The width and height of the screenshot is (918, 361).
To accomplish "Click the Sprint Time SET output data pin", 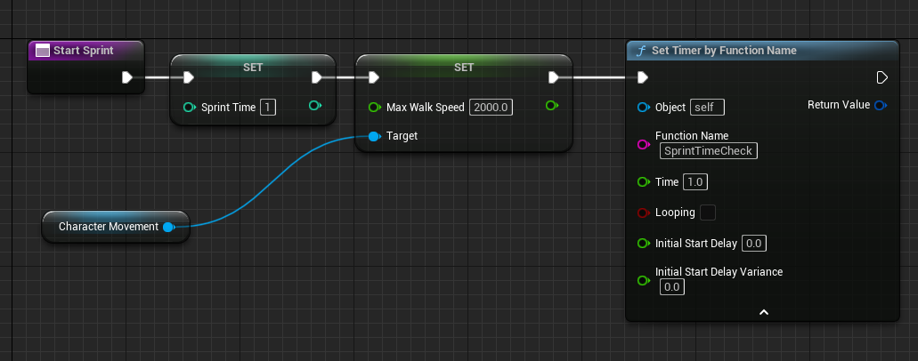I will [x=315, y=105].
